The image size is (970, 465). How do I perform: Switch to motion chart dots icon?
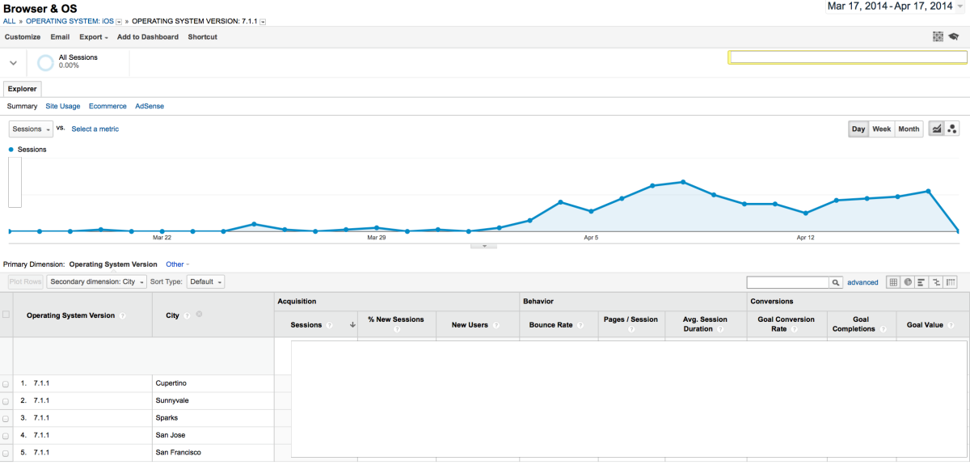tap(952, 129)
